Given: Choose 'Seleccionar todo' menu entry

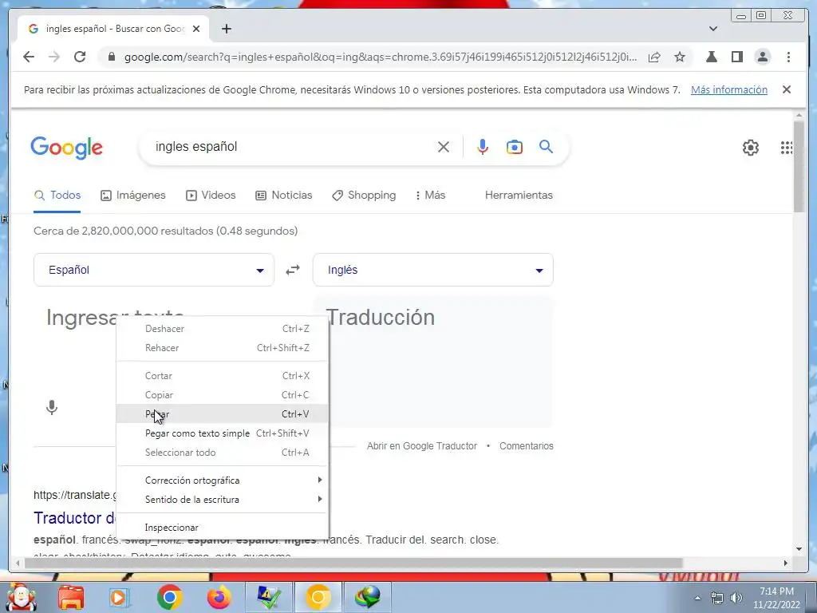Looking at the screenshot, I should pyautogui.click(x=223, y=453).
